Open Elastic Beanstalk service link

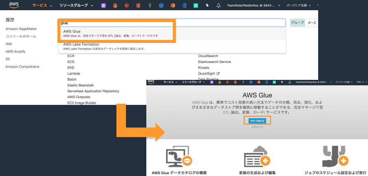pyautogui.click(x=81, y=85)
